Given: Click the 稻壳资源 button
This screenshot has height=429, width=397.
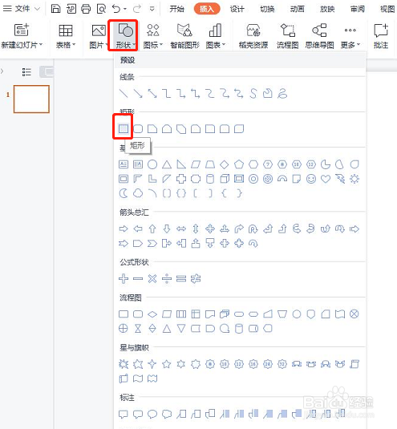Looking at the screenshot, I should click(x=253, y=36).
